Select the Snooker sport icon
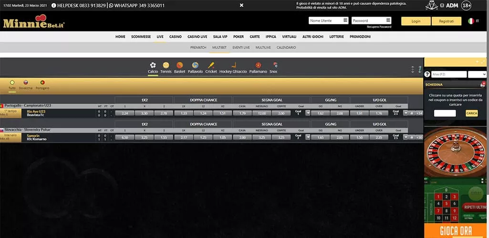Image resolution: width=489 pixels, height=238 pixels. (275, 65)
